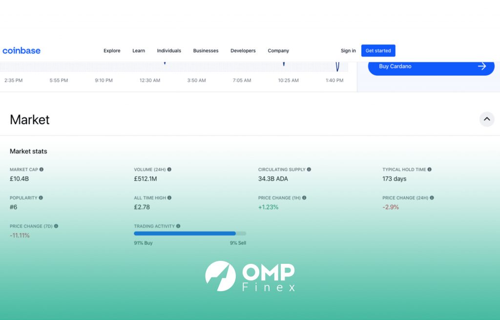Screen dimensions: 500x320
Task: Click the 3:50 AM chart time label
Action: click(x=196, y=81)
